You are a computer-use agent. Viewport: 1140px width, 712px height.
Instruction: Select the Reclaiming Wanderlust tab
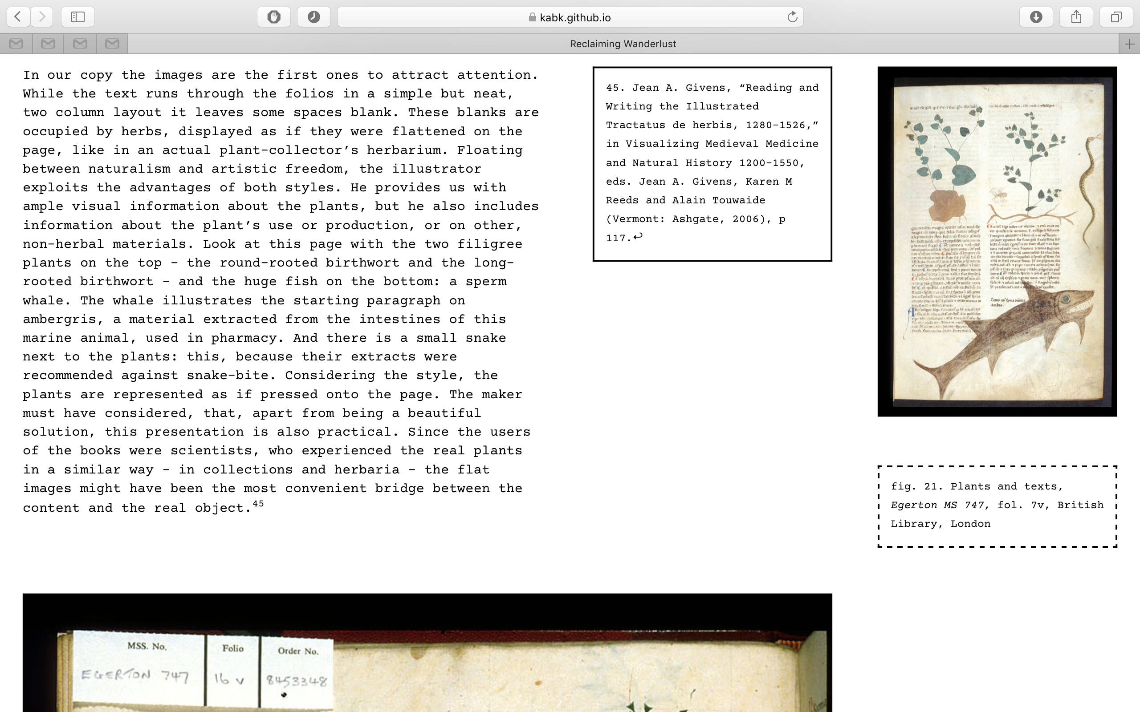click(x=623, y=44)
